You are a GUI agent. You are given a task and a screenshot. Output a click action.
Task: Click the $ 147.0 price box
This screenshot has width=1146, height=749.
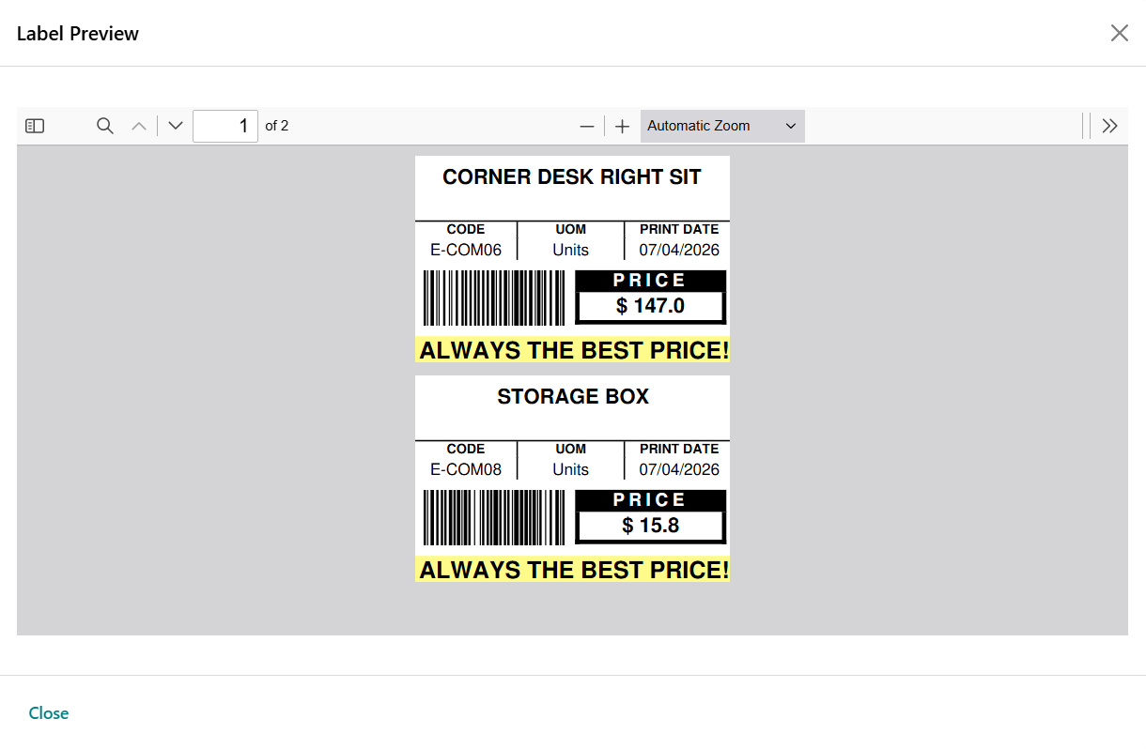click(650, 306)
